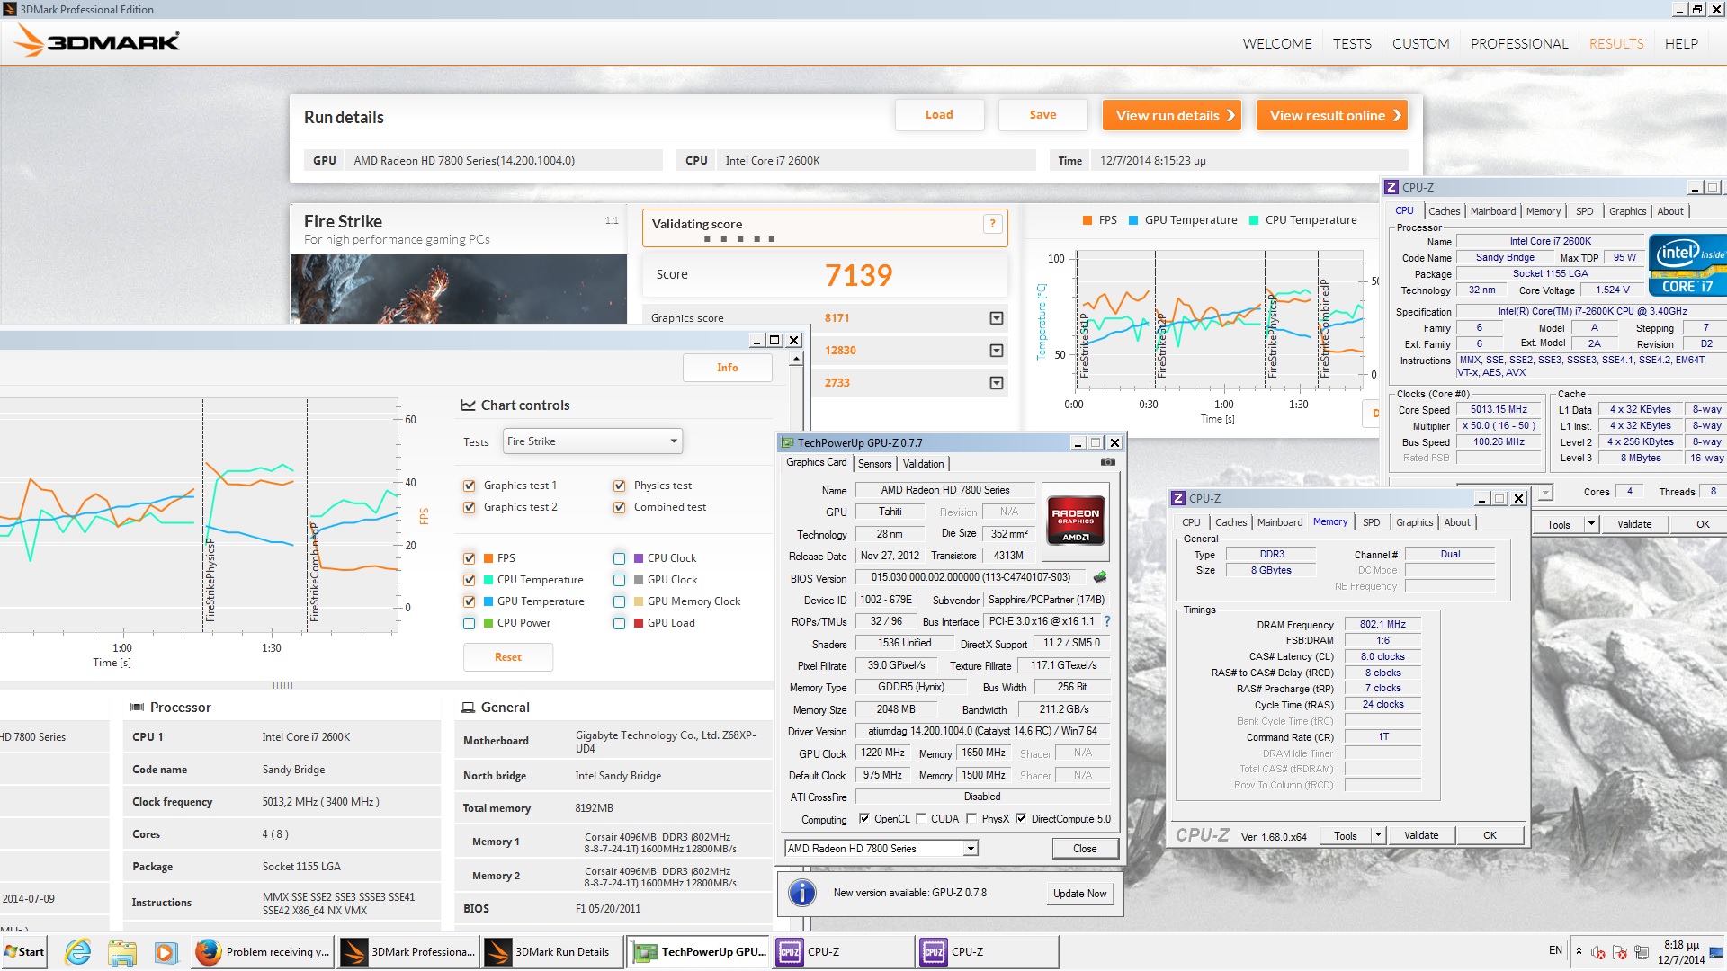Screen dimensions: 1727x971
Task: Switch to the Firefox 'Problem receiving' taskbar item
Action: point(263,951)
